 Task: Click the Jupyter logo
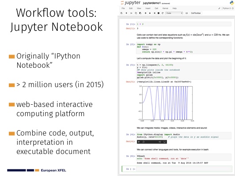point(131,3)
